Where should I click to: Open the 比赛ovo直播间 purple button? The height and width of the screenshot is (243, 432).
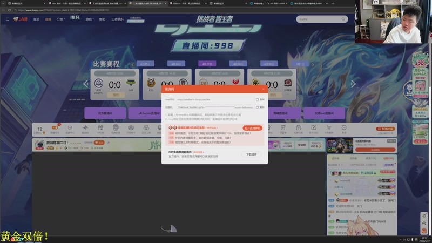325,113
